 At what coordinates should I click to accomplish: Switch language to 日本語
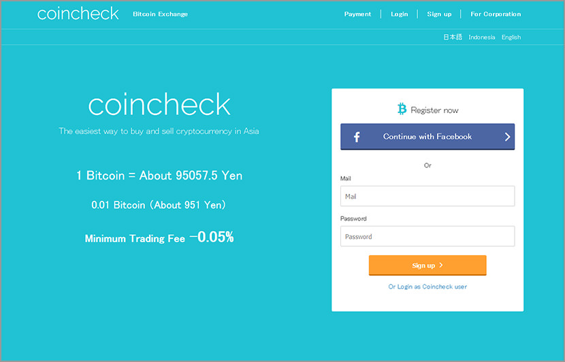453,37
